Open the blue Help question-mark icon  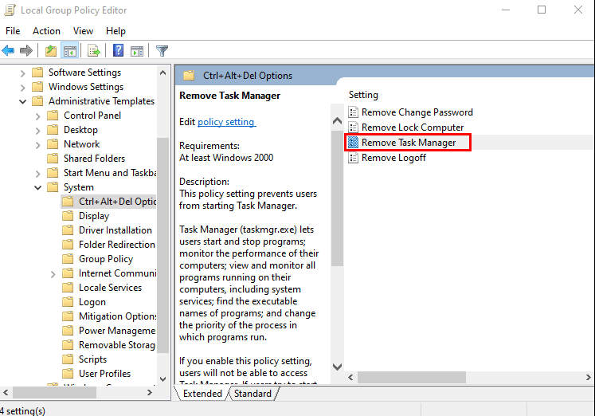click(119, 50)
